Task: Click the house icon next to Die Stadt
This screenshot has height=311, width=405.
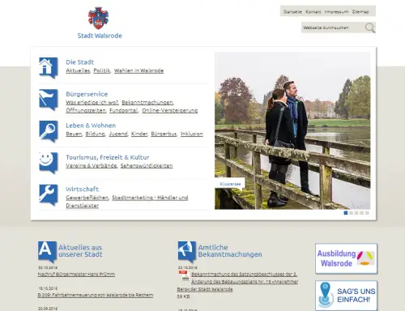Action: [49, 68]
